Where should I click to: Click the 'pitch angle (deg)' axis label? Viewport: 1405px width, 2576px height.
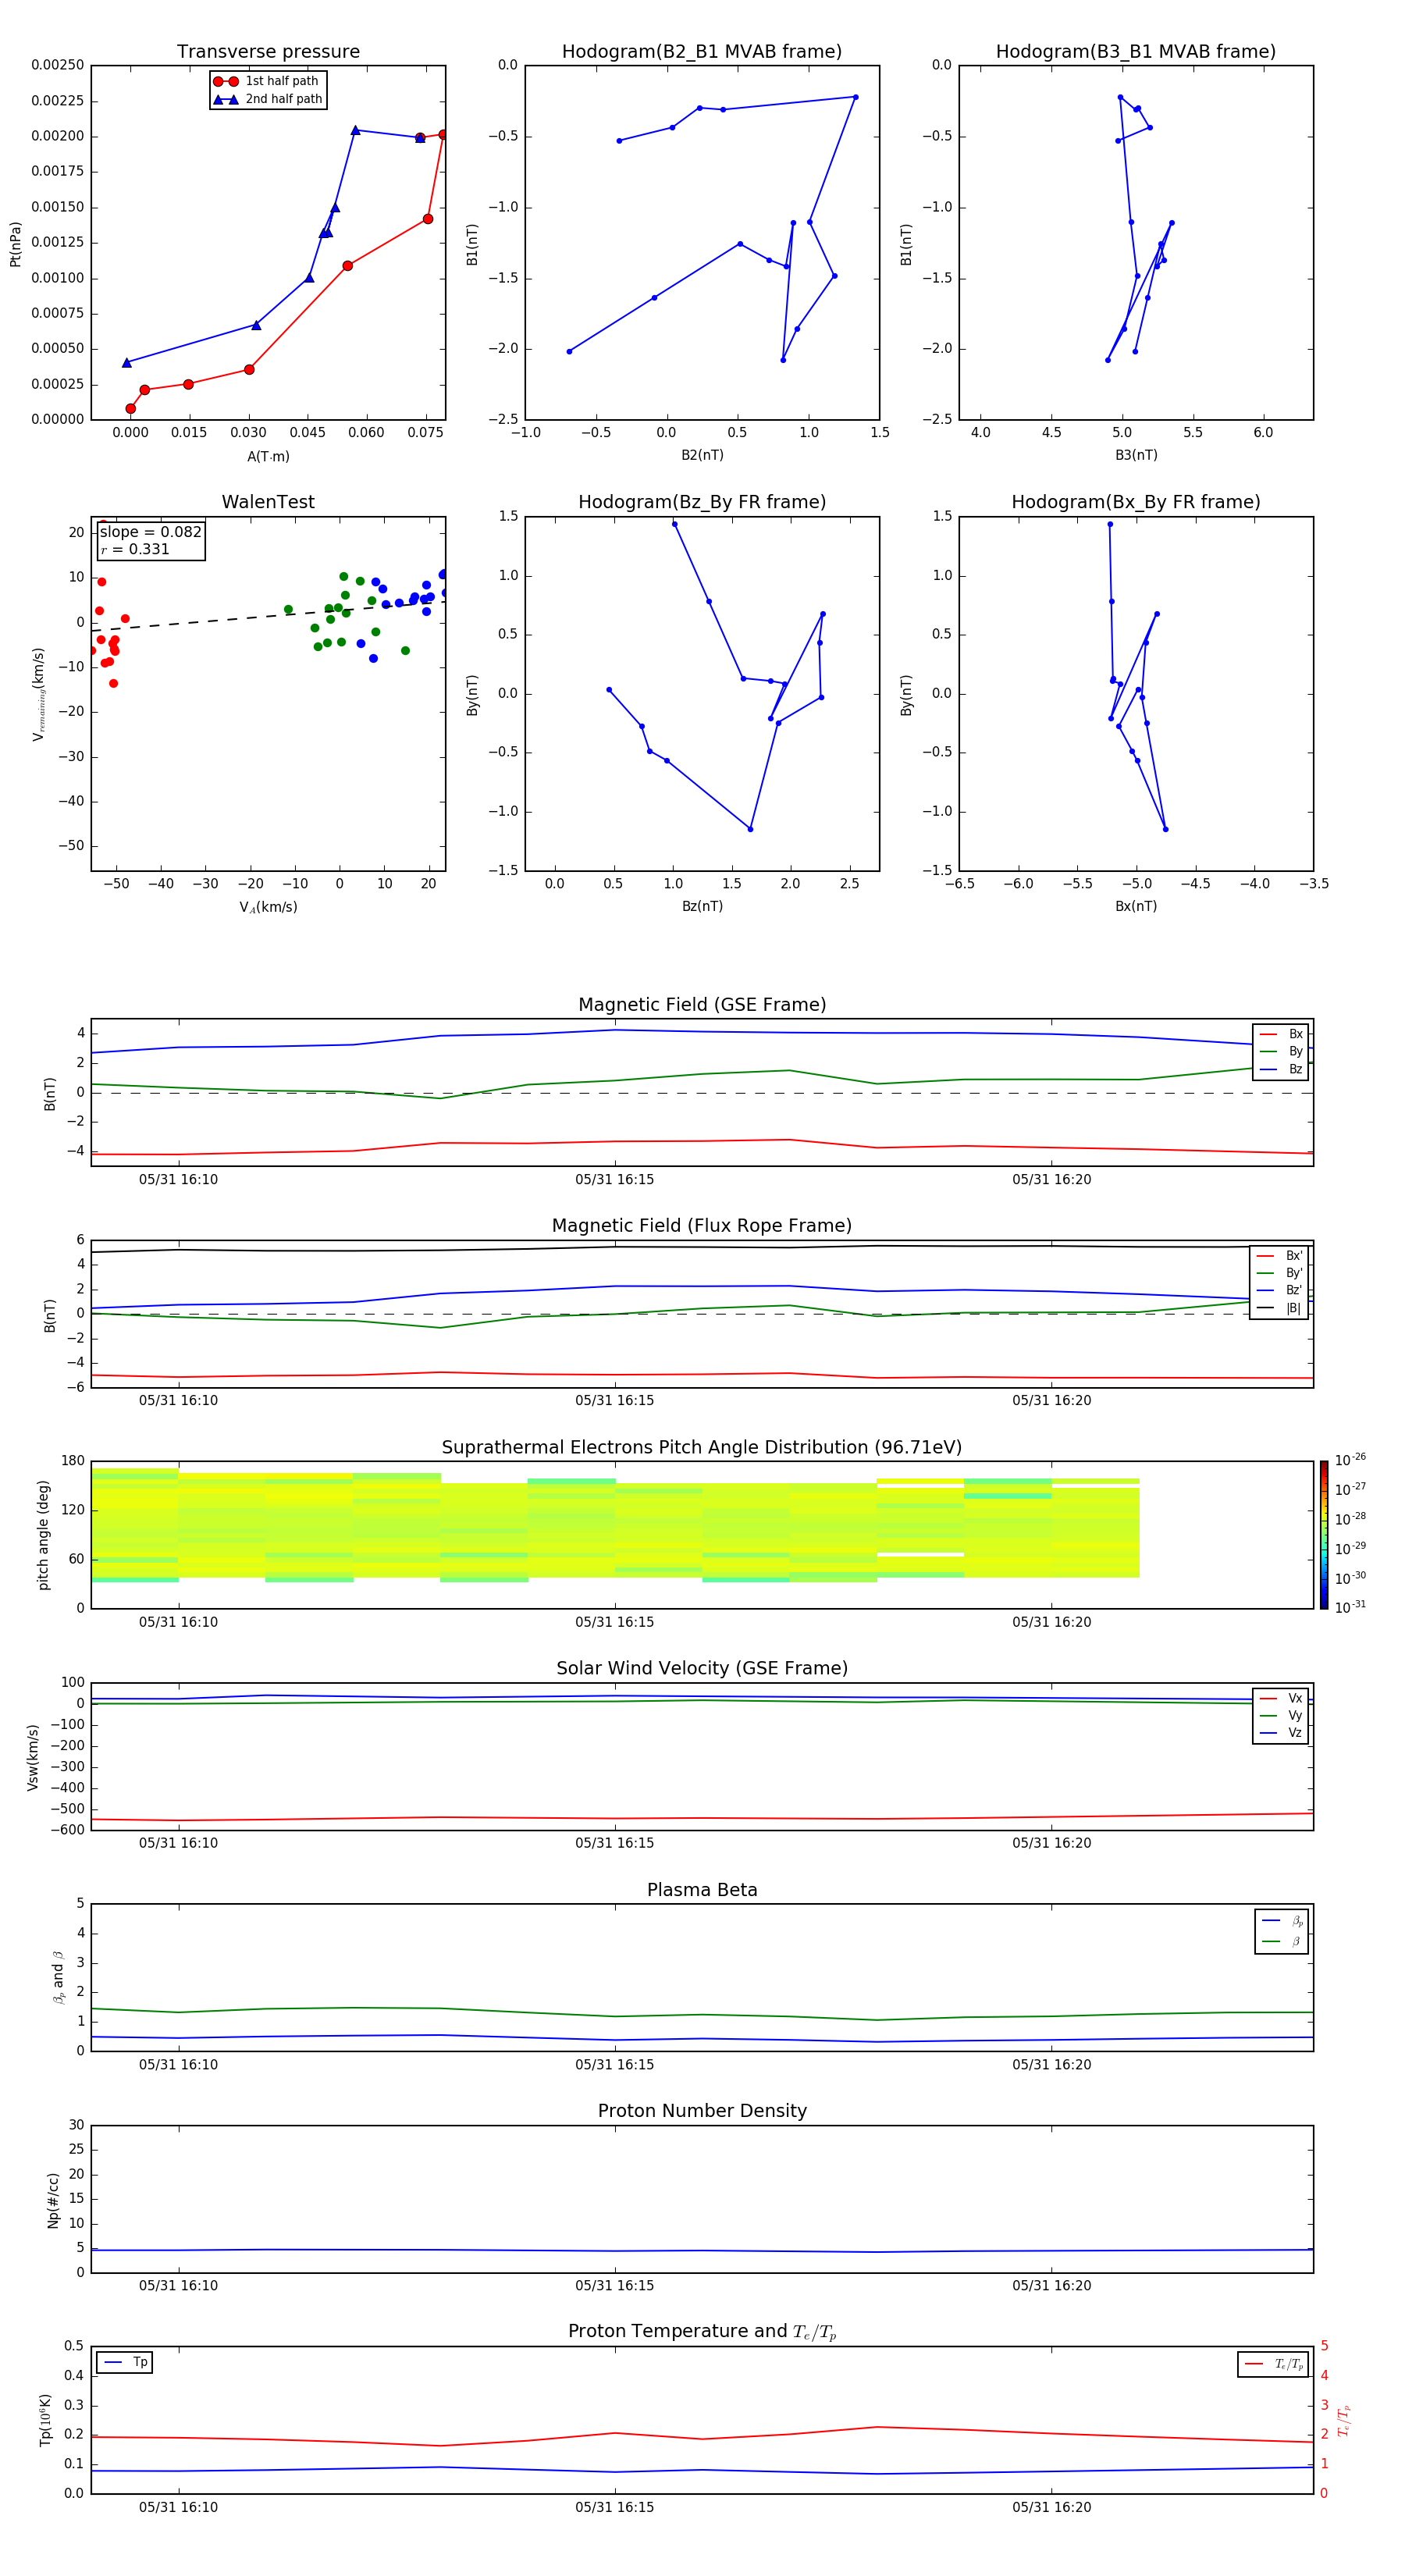tap(43, 1535)
